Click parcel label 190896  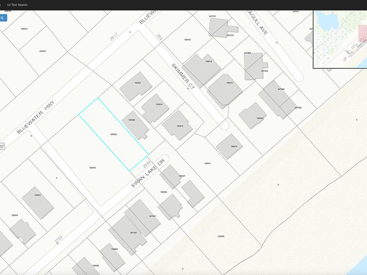coord(96,266)
